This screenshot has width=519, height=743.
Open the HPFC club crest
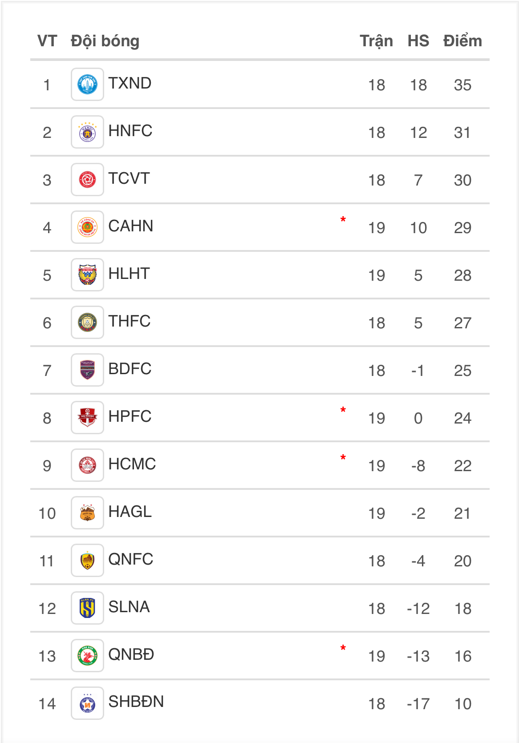(87, 417)
